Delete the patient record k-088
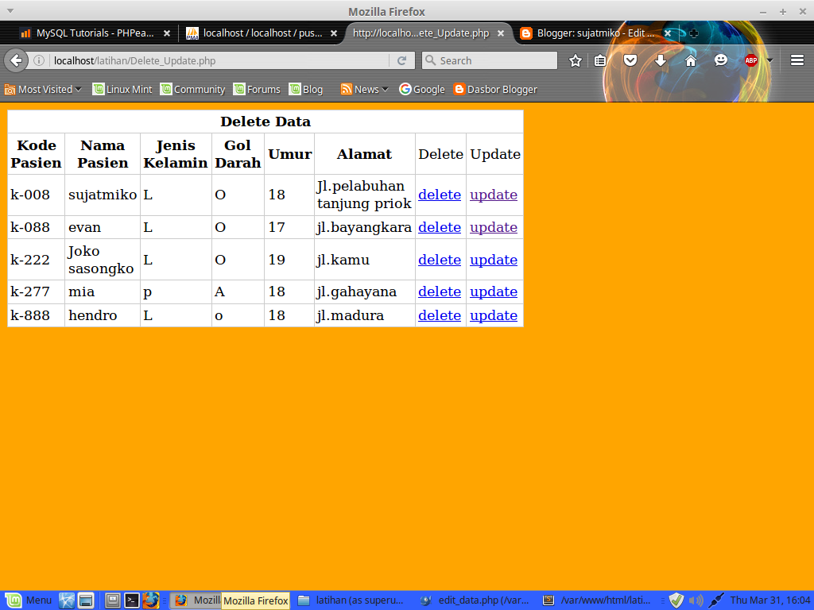The width and height of the screenshot is (814, 610). [440, 226]
